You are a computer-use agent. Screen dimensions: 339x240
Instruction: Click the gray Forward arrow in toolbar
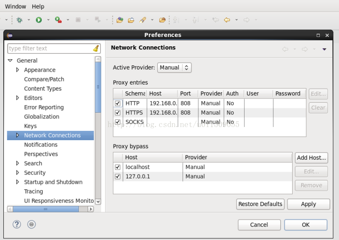(x=246, y=20)
